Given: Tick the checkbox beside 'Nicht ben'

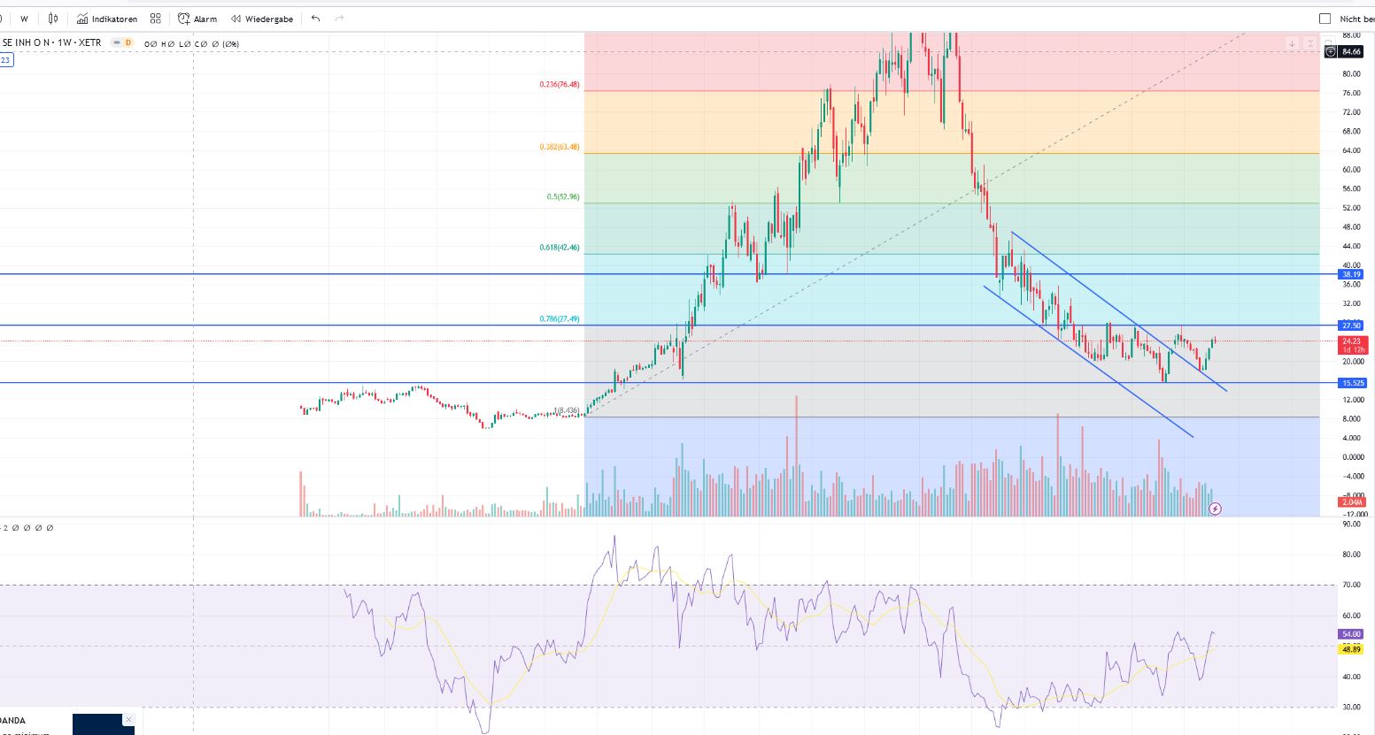Looking at the screenshot, I should 1325,19.
